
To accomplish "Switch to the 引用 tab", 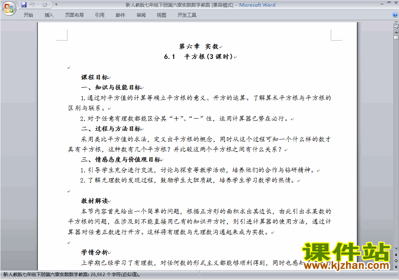I will pos(100,15).
